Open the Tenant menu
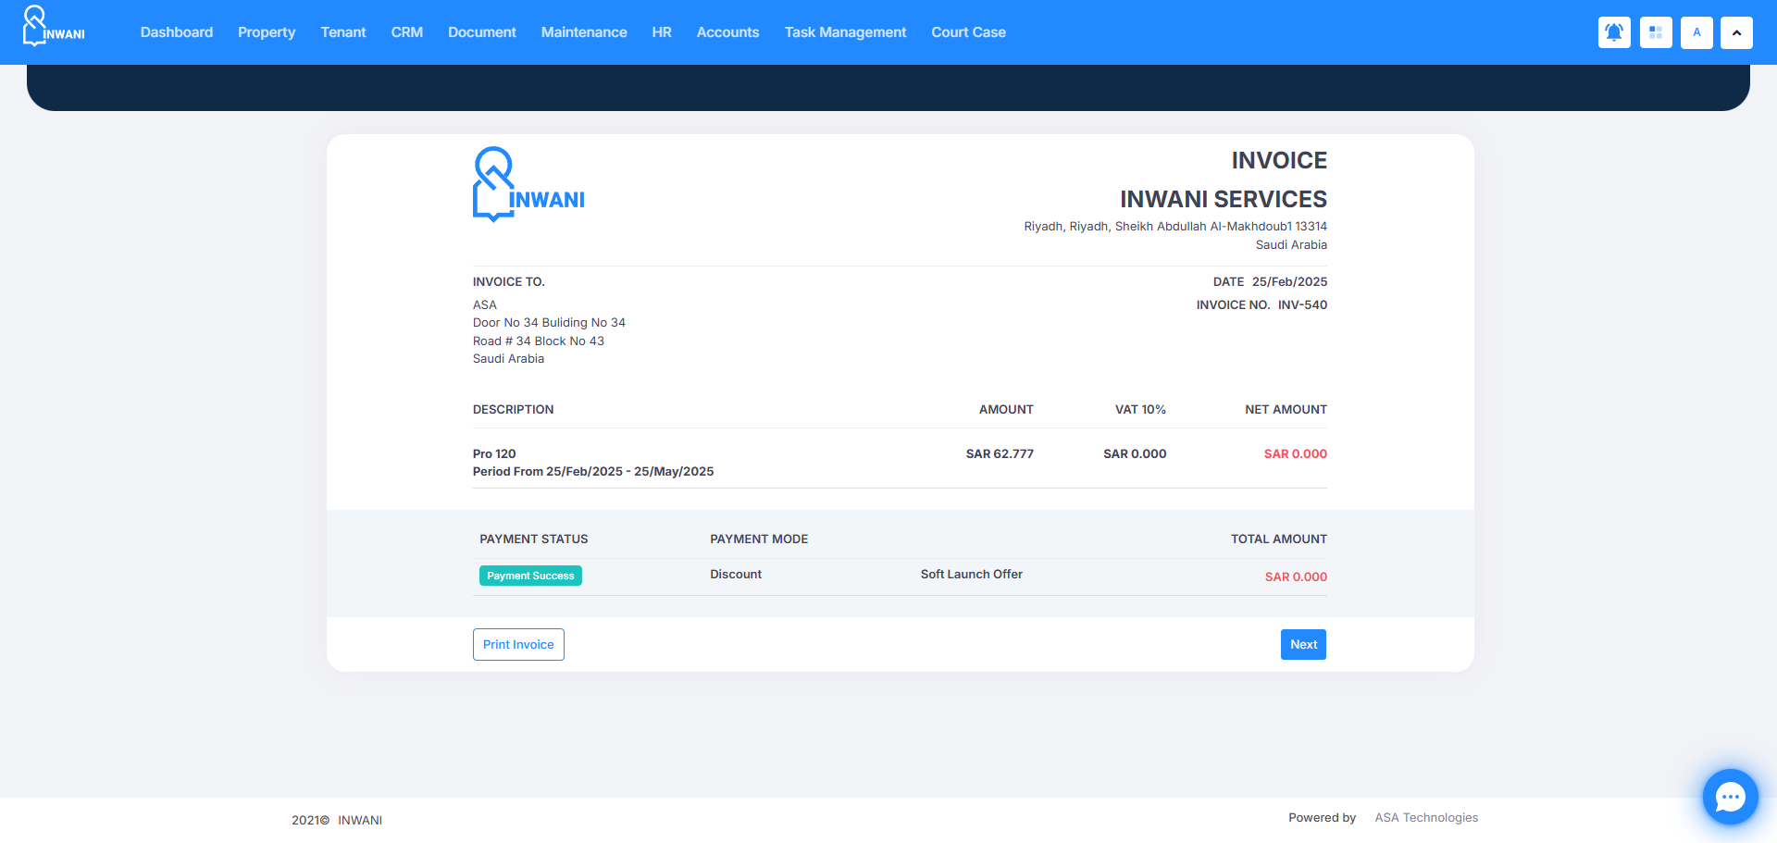The height and width of the screenshot is (843, 1777). (x=343, y=32)
